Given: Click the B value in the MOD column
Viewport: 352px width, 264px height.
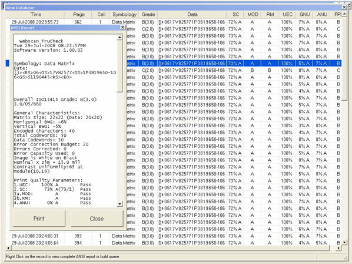Looking at the screenshot, I should pos(253,70).
